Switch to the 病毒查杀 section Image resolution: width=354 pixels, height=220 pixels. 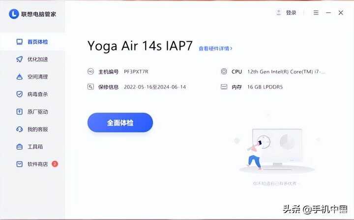pos(32,94)
